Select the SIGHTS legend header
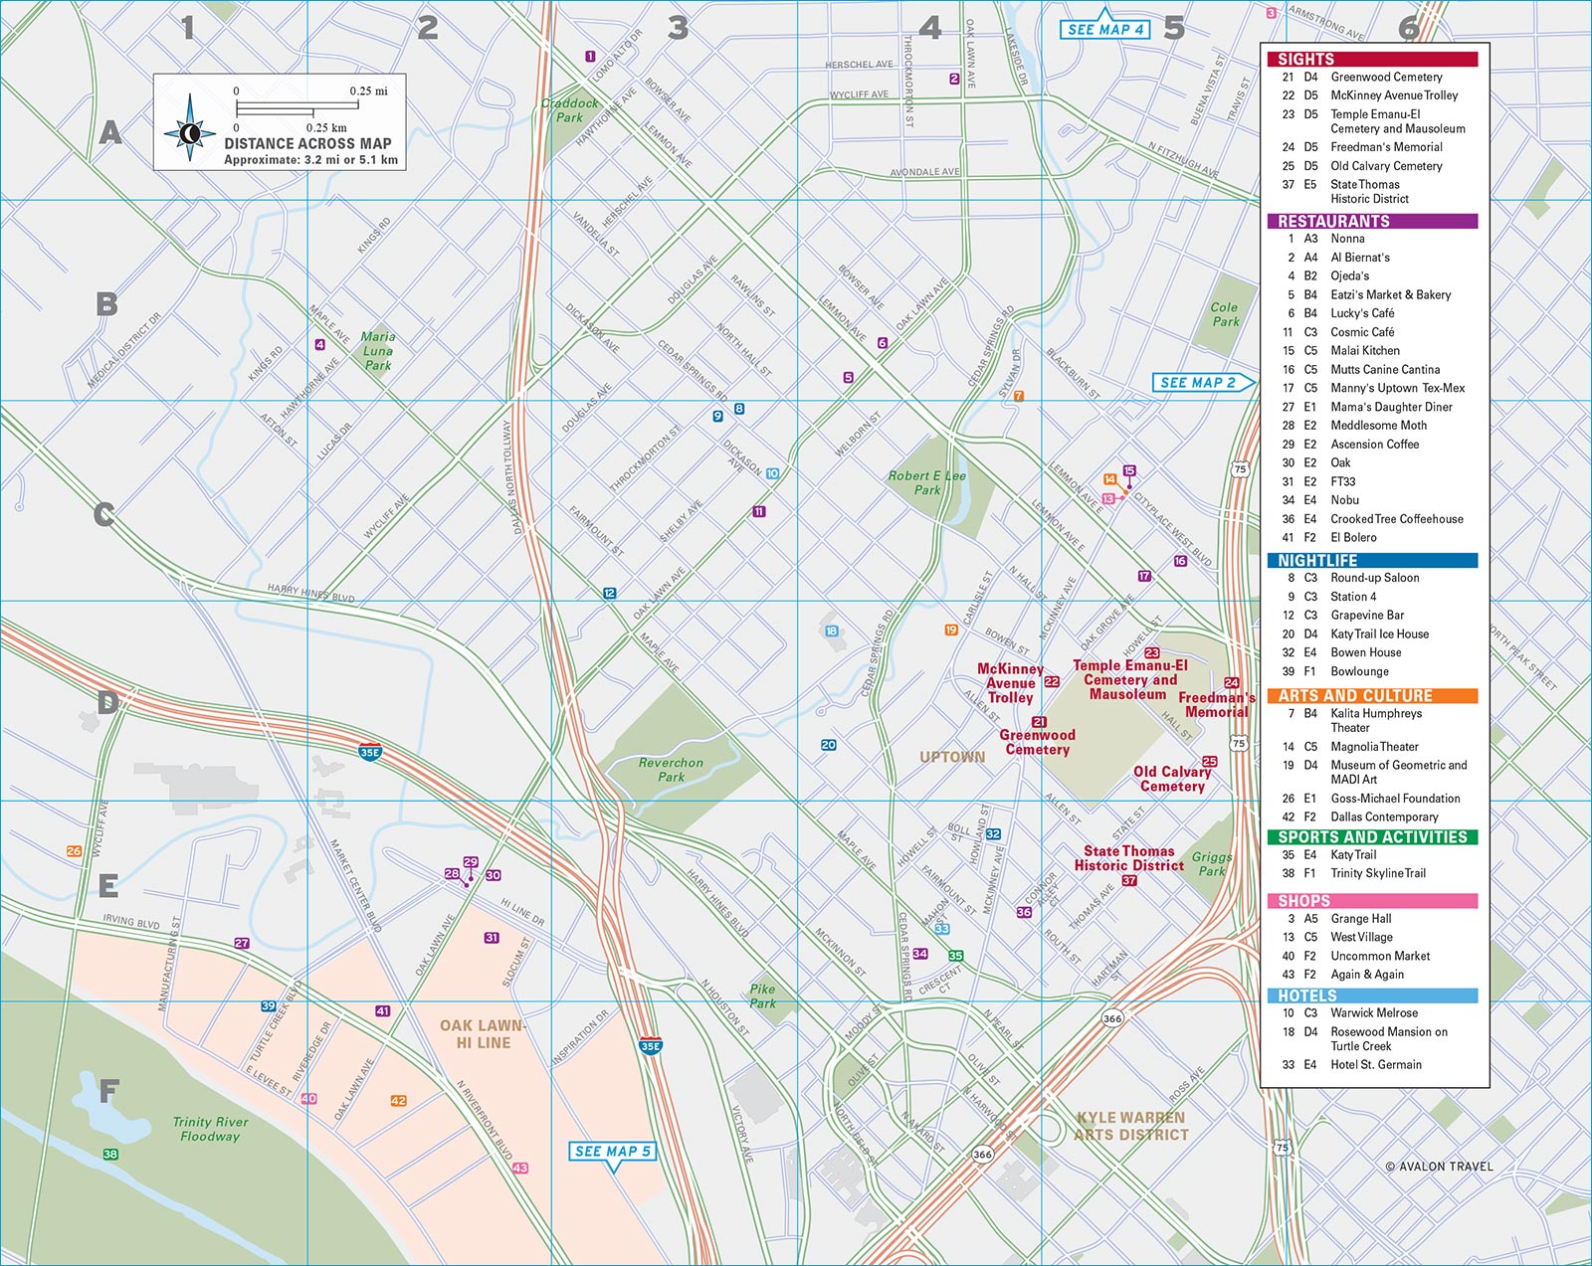The width and height of the screenshot is (1592, 1266). click(x=1372, y=59)
